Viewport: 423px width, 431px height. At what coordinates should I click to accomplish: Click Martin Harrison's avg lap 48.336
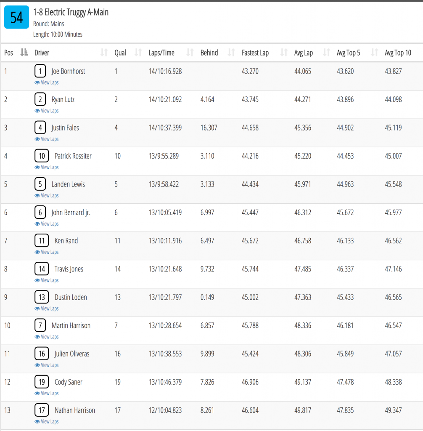(303, 325)
